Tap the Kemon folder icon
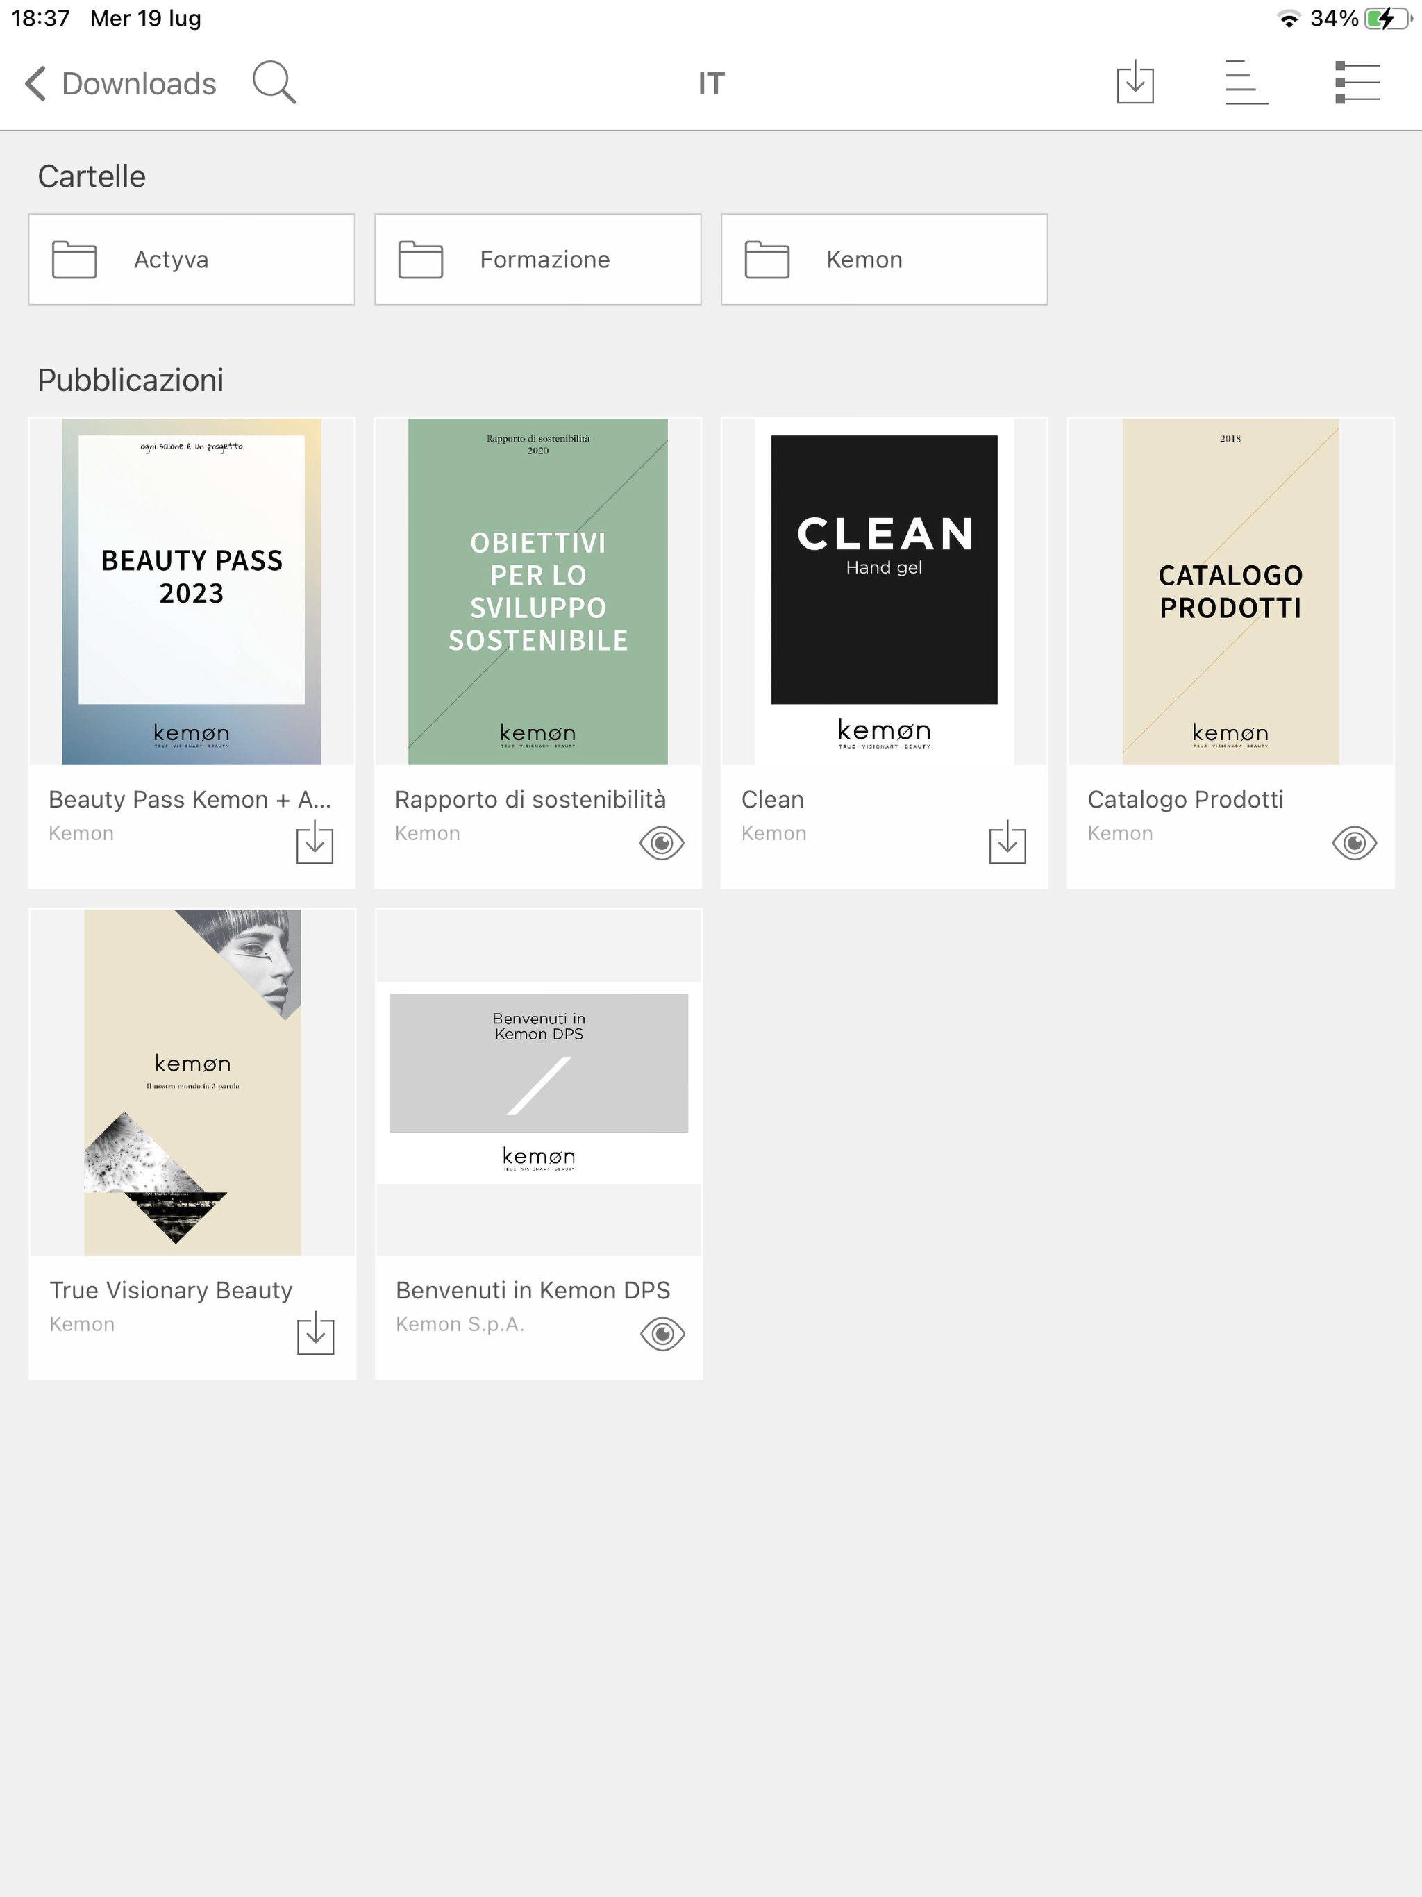 (767, 259)
